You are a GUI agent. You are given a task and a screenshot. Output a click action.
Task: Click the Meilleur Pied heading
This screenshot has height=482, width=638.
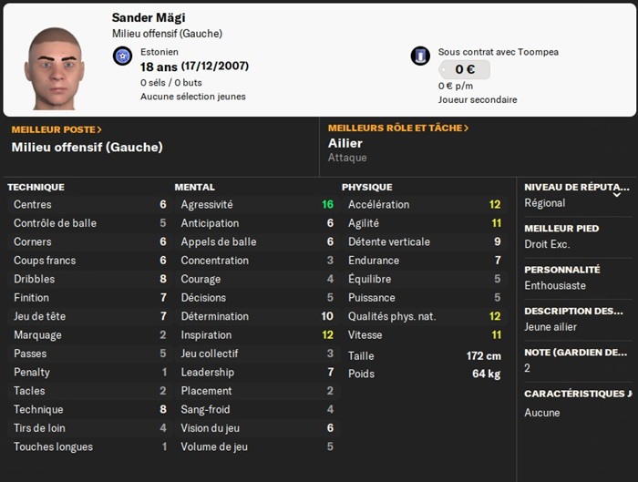561,228
